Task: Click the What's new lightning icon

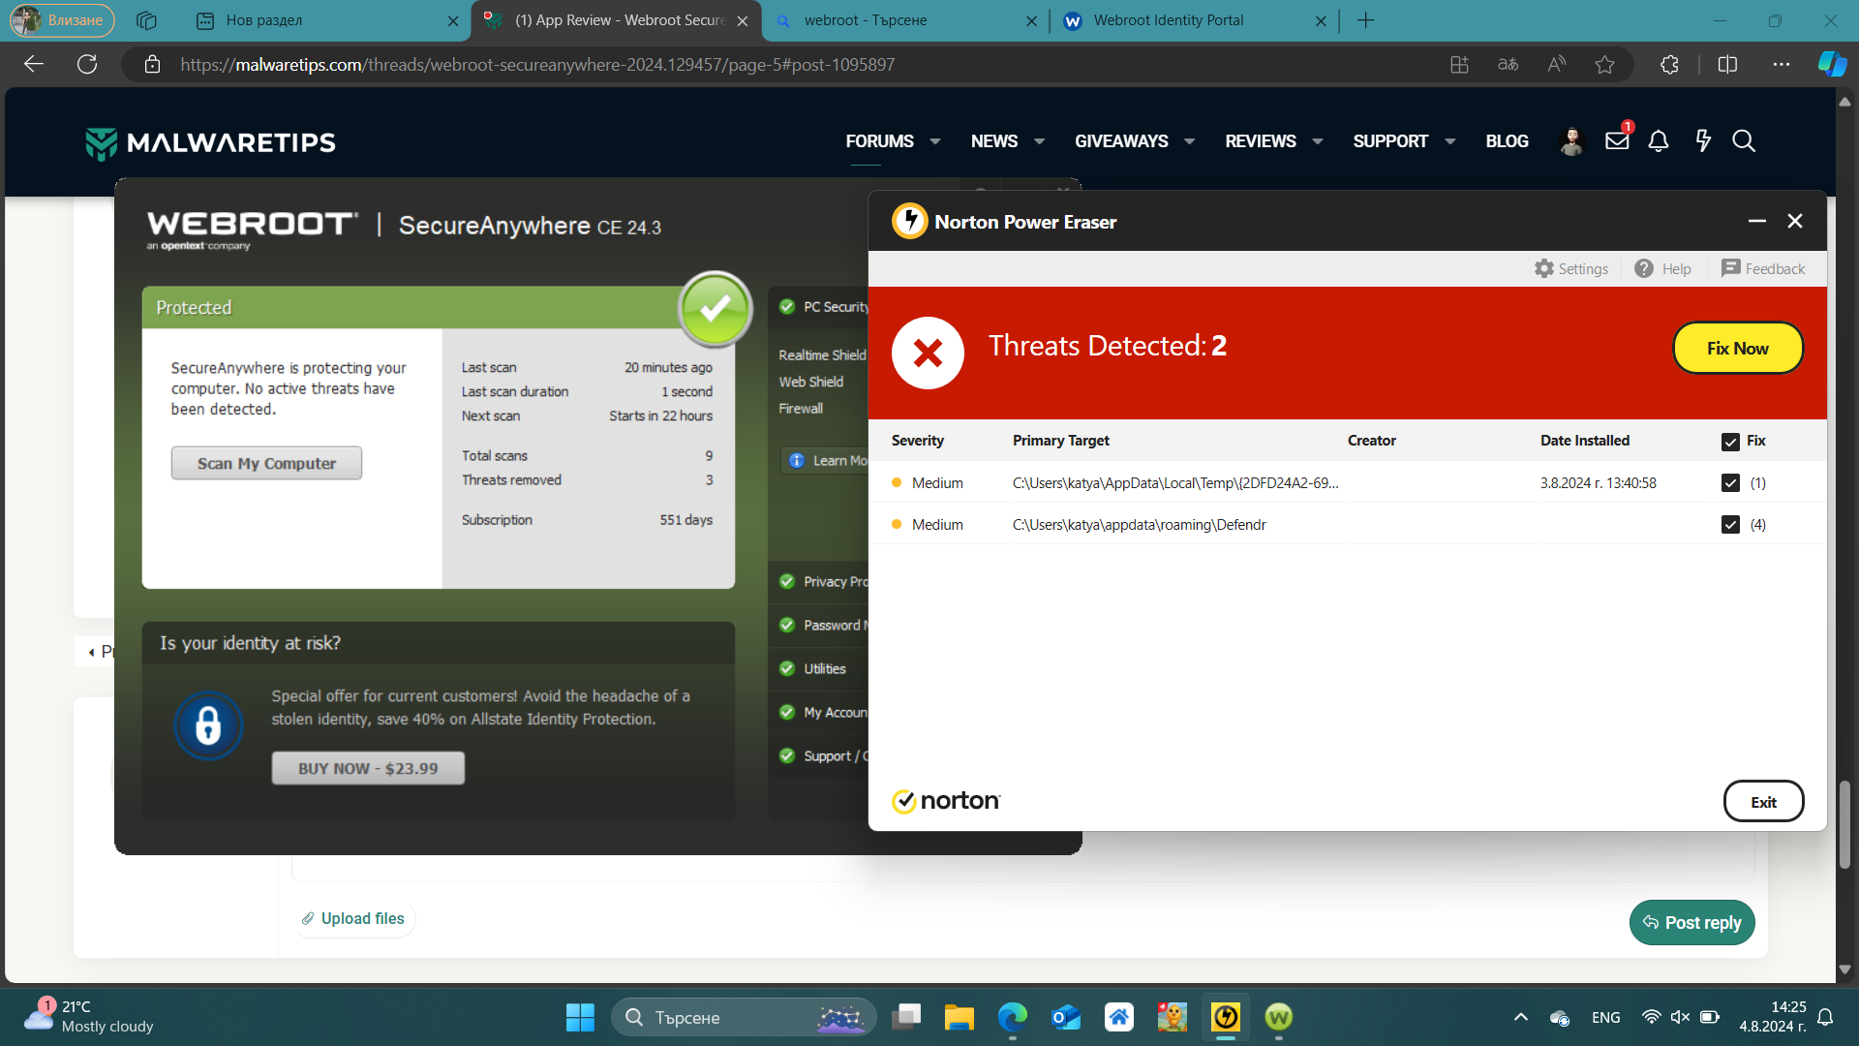Action: (1703, 141)
